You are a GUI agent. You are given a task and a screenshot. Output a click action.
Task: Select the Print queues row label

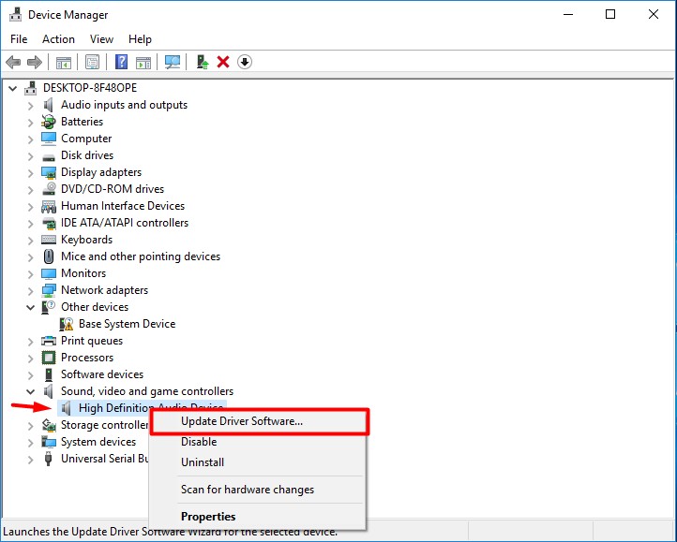point(92,341)
